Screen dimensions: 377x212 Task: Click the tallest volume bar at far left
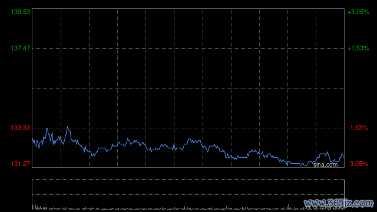pos(45,206)
